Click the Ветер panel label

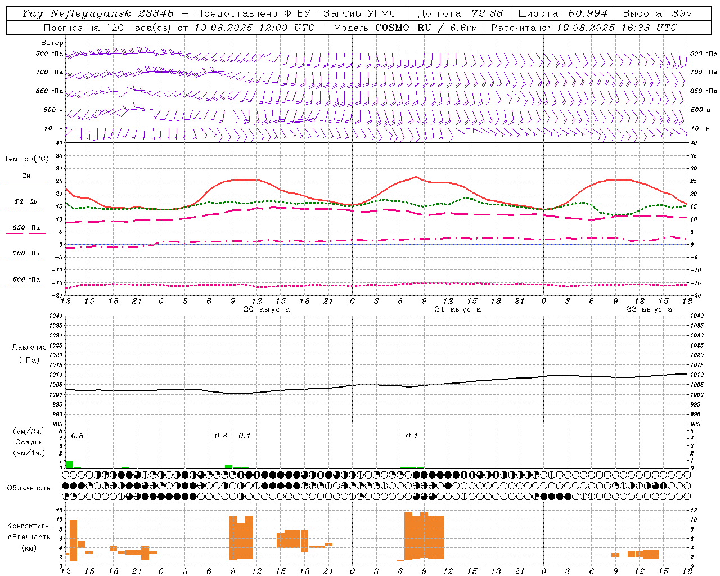tap(52, 43)
